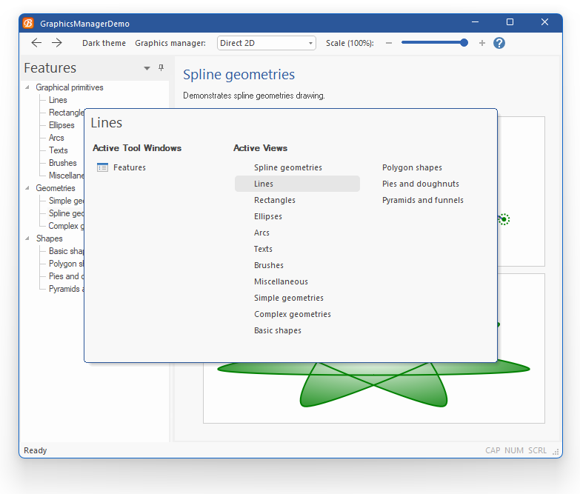The height and width of the screenshot is (494, 580).
Task: Toggle the Dark theme option
Action: click(x=104, y=43)
